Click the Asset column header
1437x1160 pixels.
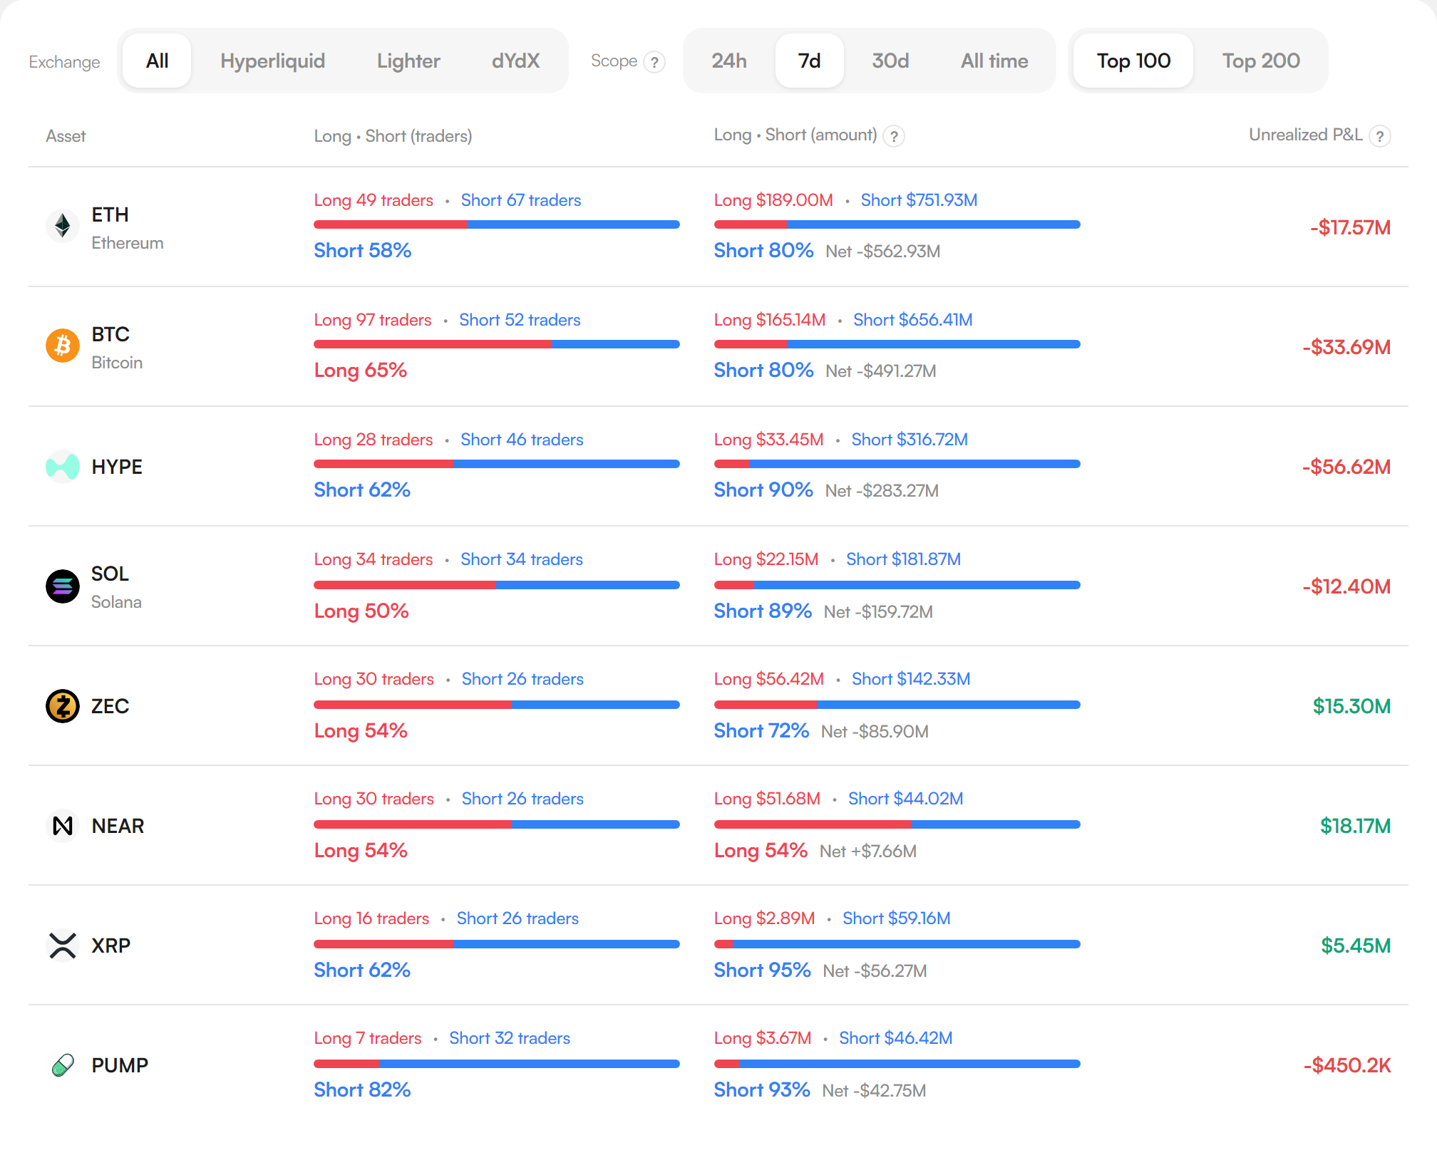click(66, 136)
